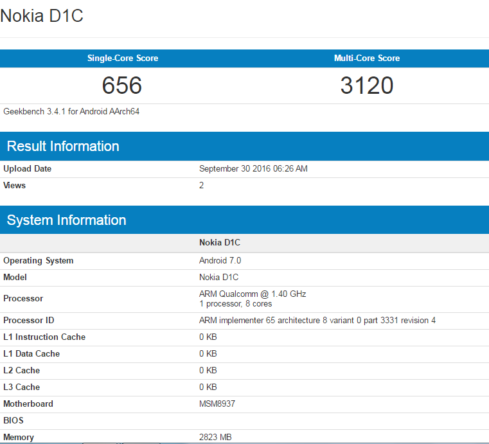This screenshot has height=444, width=489.
Task: Select L1 Data Cache '0 KB' value
Action: coord(208,354)
